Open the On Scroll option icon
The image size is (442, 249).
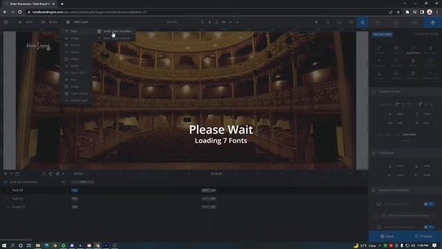pos(430,62)
